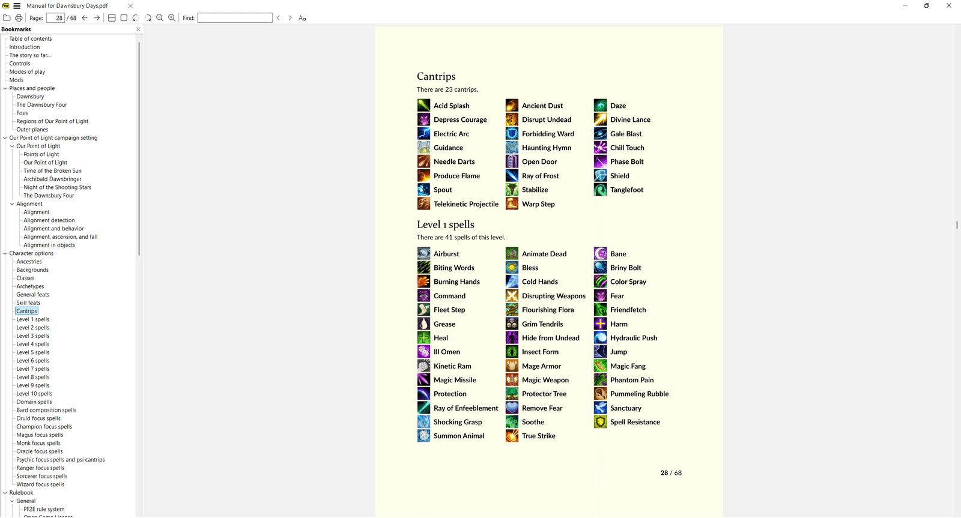This screenshot has width=961, height=518.
Task: Collapse the Alignment bookmark group
Action: click(x=12, y=204)
